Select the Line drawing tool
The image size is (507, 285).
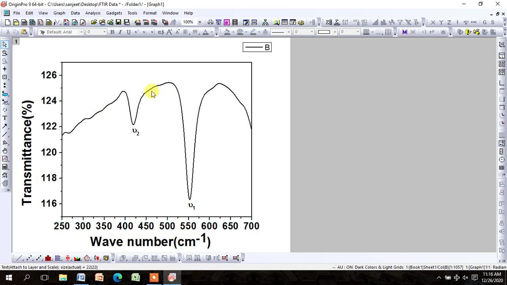[5, 135]
